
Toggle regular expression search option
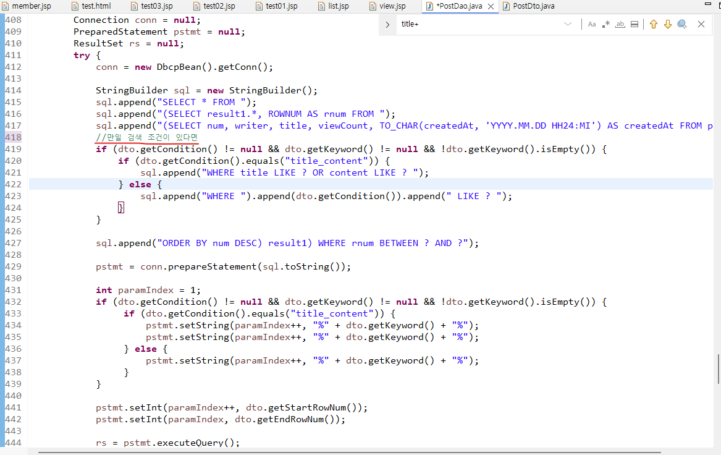(606, 24)
